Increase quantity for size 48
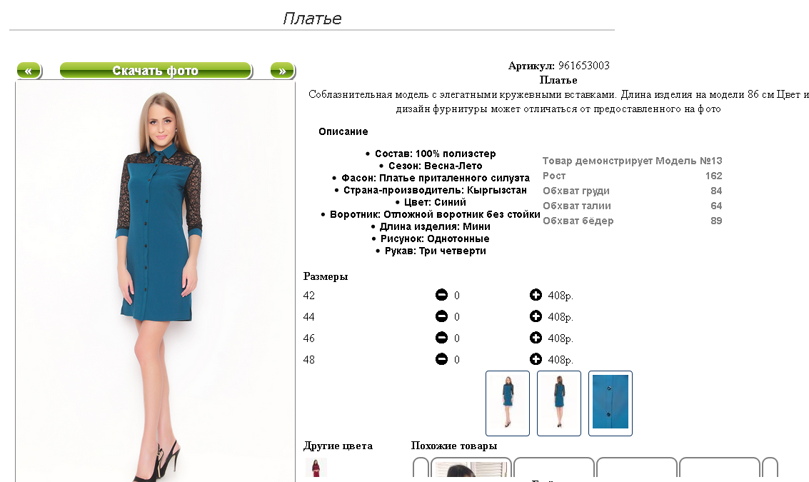The width and height of the screenshot is (809, 482). pyautogui.click(x=536, y=358)
